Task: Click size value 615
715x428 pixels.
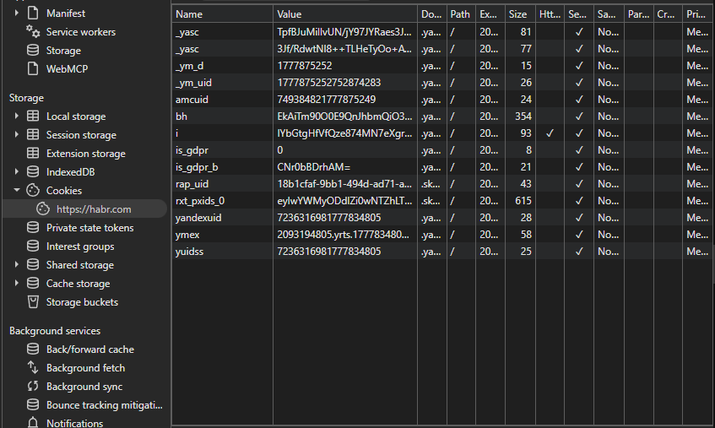Action: (x=523, y=201)
